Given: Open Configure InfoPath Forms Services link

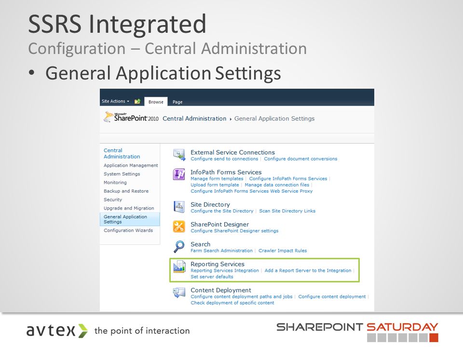Looking at the screenshot, I should point(288,179).
